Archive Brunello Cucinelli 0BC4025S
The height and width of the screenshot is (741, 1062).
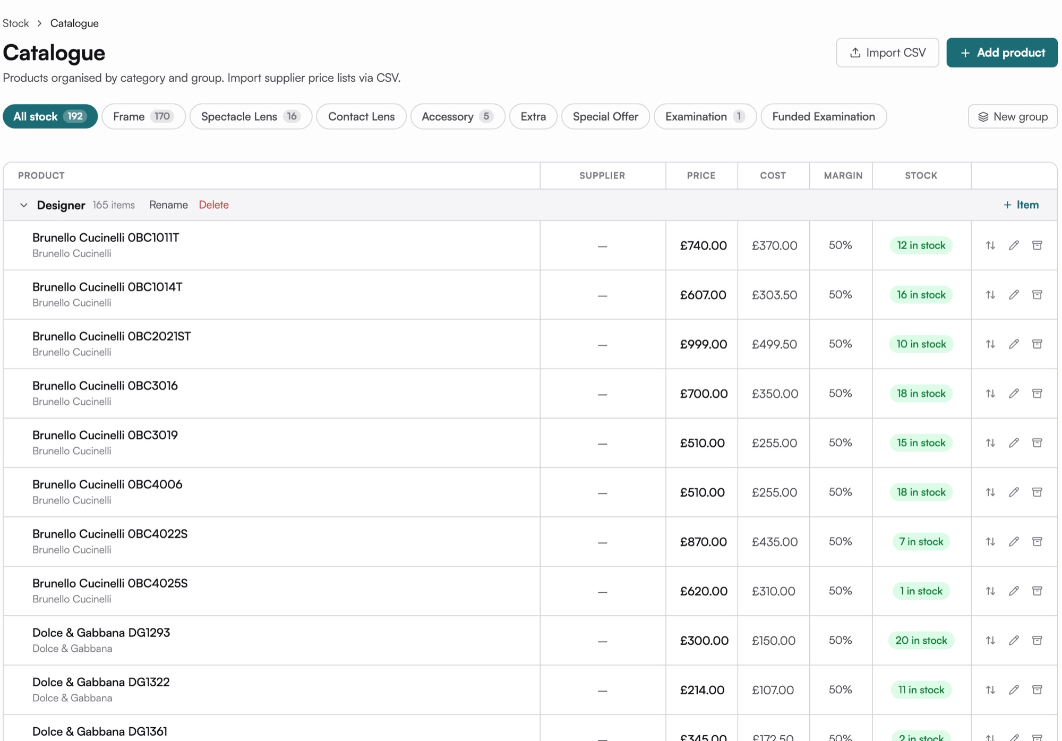[1037, 591]
